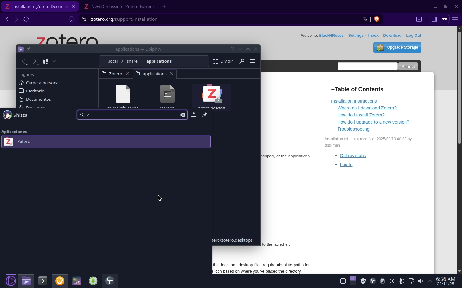Go forward in the browser

point(17,19)
